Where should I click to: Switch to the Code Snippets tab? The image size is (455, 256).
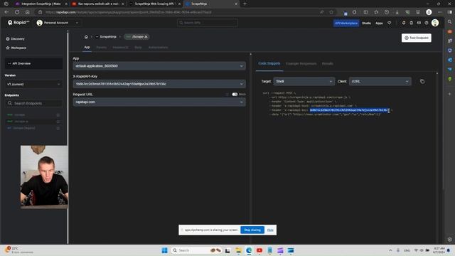tap(269, 63)
